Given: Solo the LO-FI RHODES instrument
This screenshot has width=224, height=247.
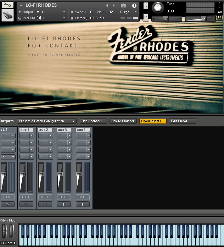Looking at the screenshot, I should pyautogui.click(x=146, y=6).
